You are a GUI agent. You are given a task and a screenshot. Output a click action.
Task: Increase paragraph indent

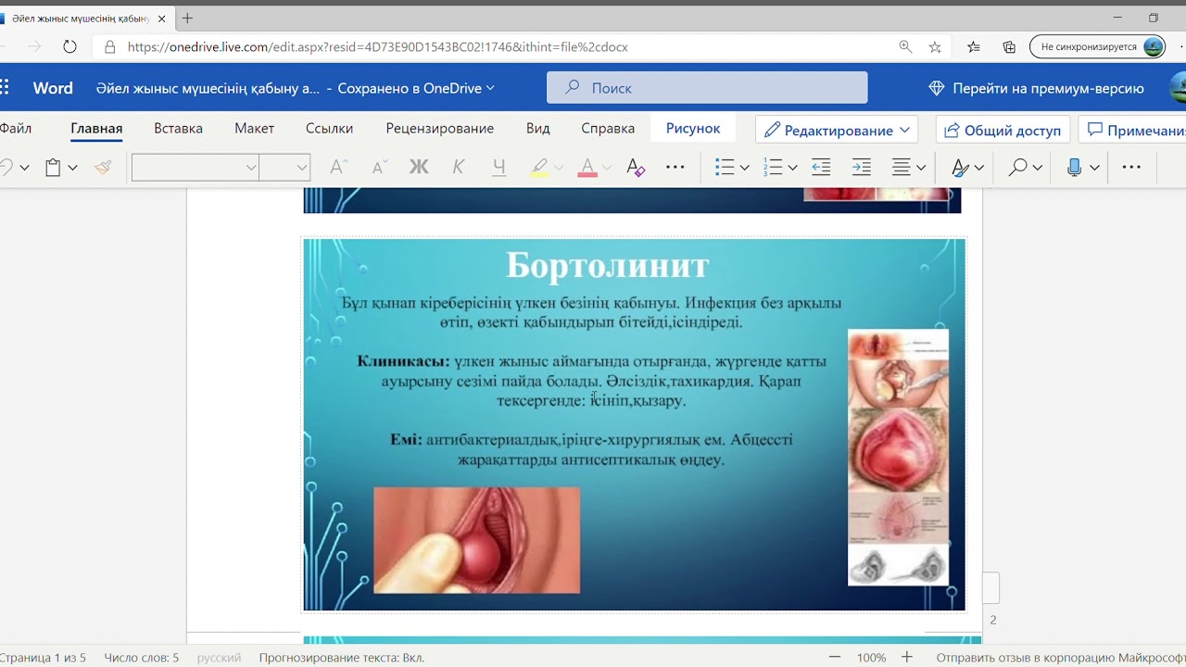pos(862,168)
